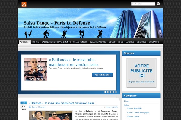Open the post title Bailando en version salsa
Viewport: 181px width, 120px height.
[62, 103]
